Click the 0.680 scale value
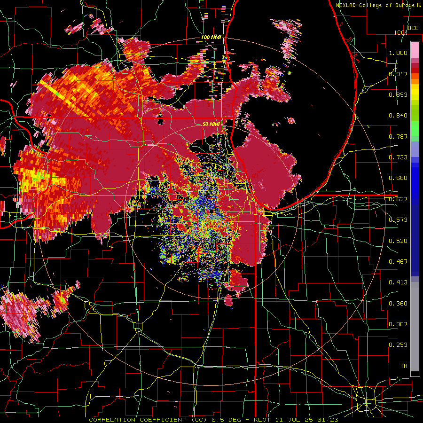The height and width of the screenshot is (423, 423). click(398, 178)
